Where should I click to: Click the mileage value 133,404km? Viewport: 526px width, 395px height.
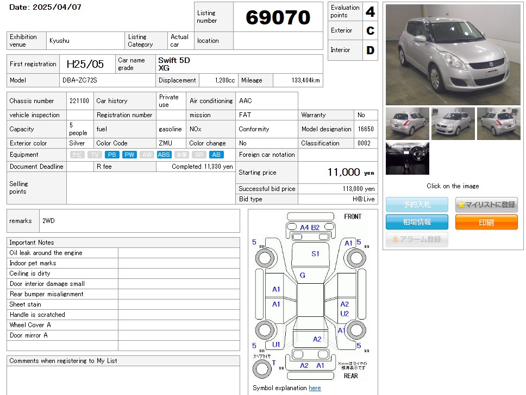point(305,80)
